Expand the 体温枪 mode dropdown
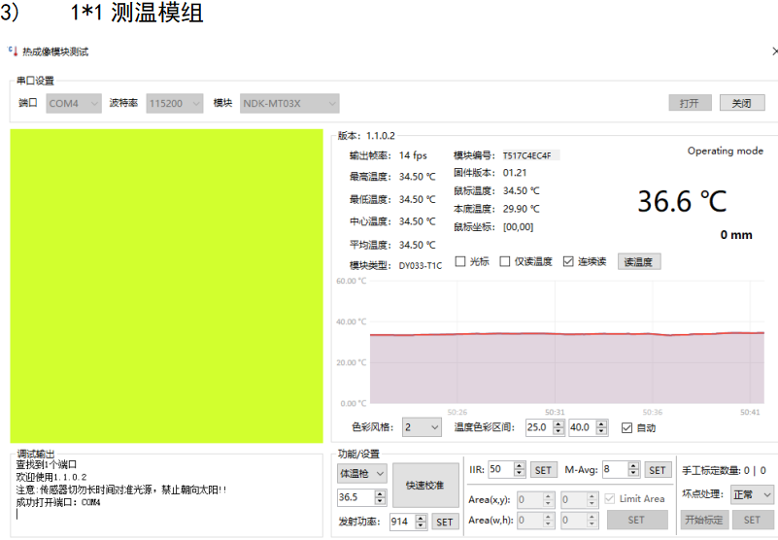This screenshot has height=540, width=778. click(x=360, y=473)
